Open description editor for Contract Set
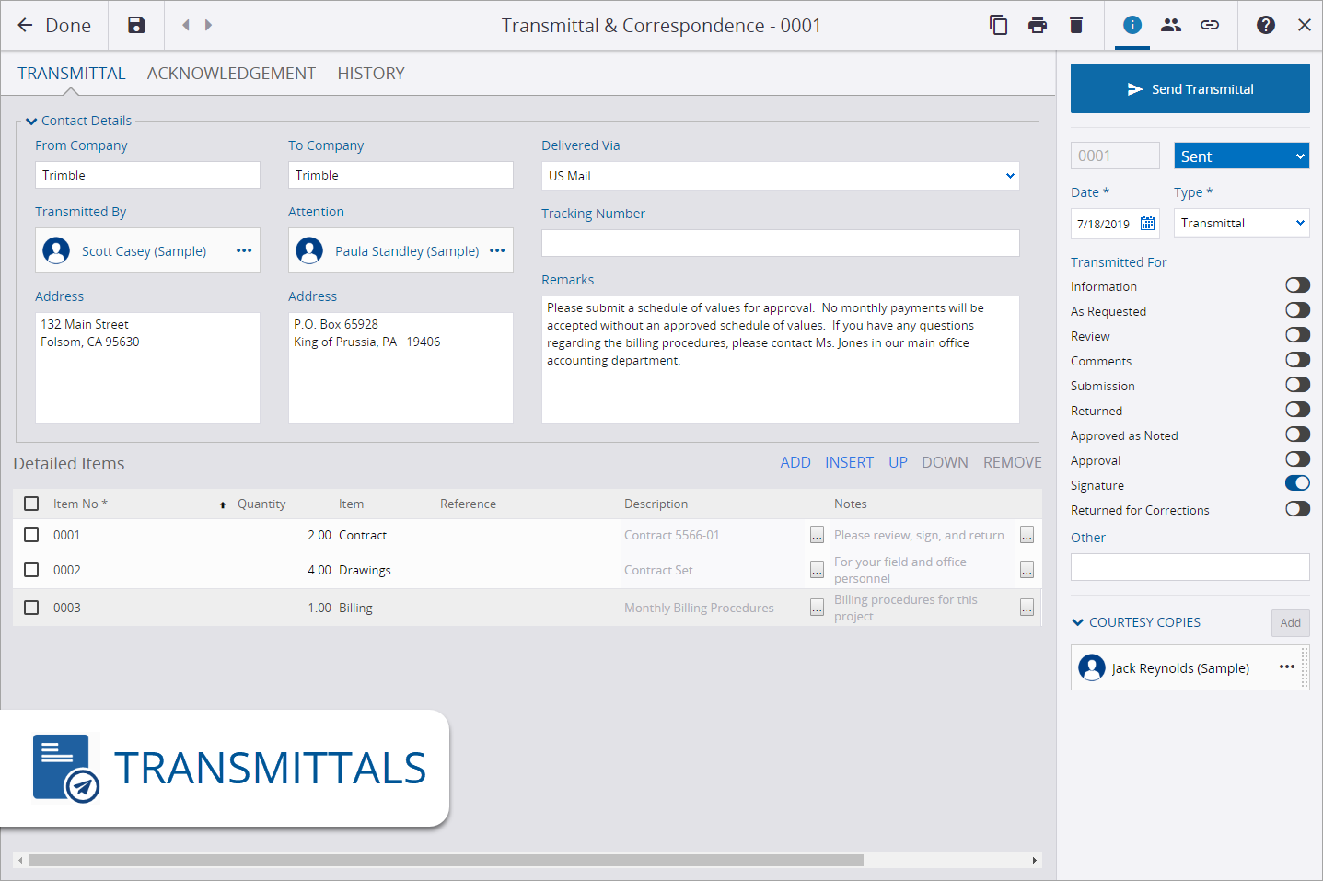 (817, 570)
